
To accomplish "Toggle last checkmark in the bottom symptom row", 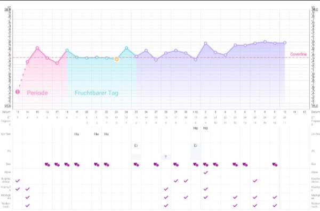I will click(x=275, y=205).
